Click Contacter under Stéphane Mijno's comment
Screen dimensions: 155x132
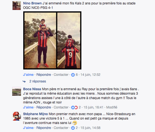(x=61, y=128)
